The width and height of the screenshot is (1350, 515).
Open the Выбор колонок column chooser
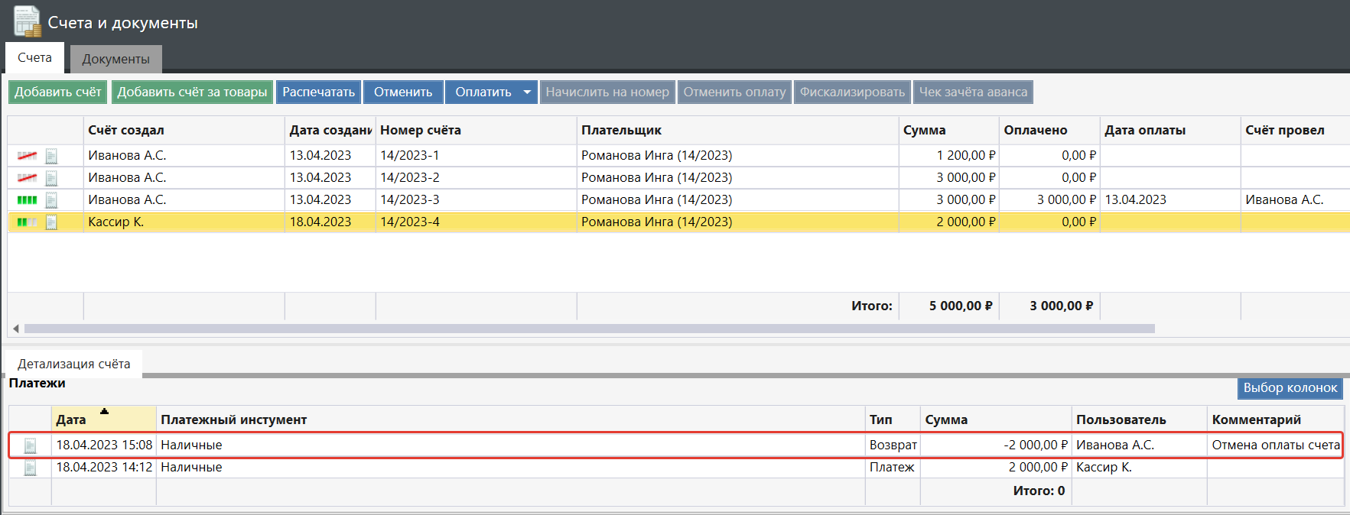(x=1290, y=388)
